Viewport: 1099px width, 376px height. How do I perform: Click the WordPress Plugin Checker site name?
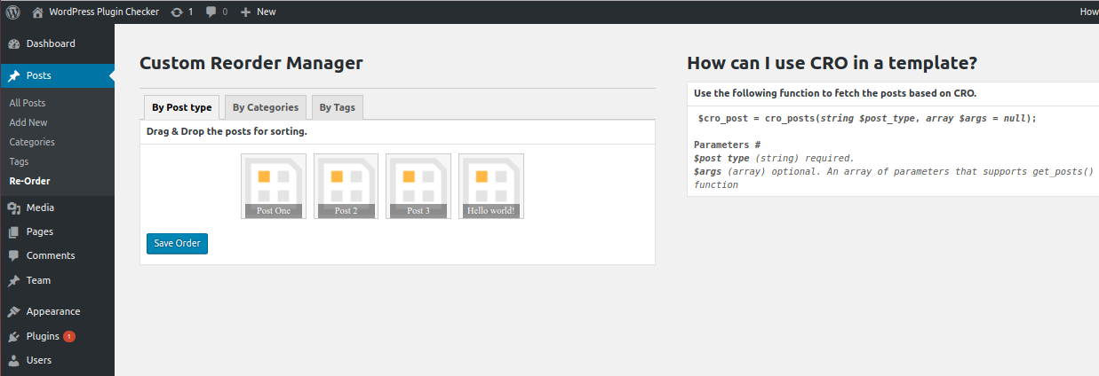103,12
